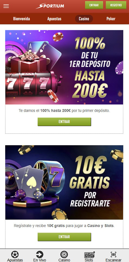Viewport: 129px width, 262px height.
Task: Open the 100% first deposit banner
Action: coord(64,67)
